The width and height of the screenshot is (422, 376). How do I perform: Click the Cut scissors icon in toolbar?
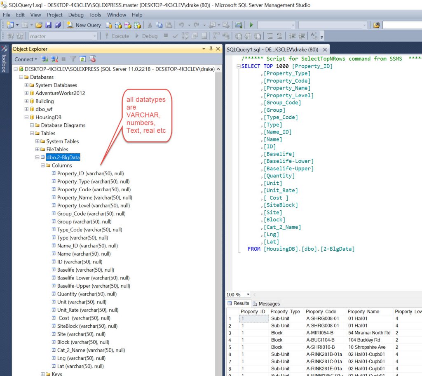point(150,25)
